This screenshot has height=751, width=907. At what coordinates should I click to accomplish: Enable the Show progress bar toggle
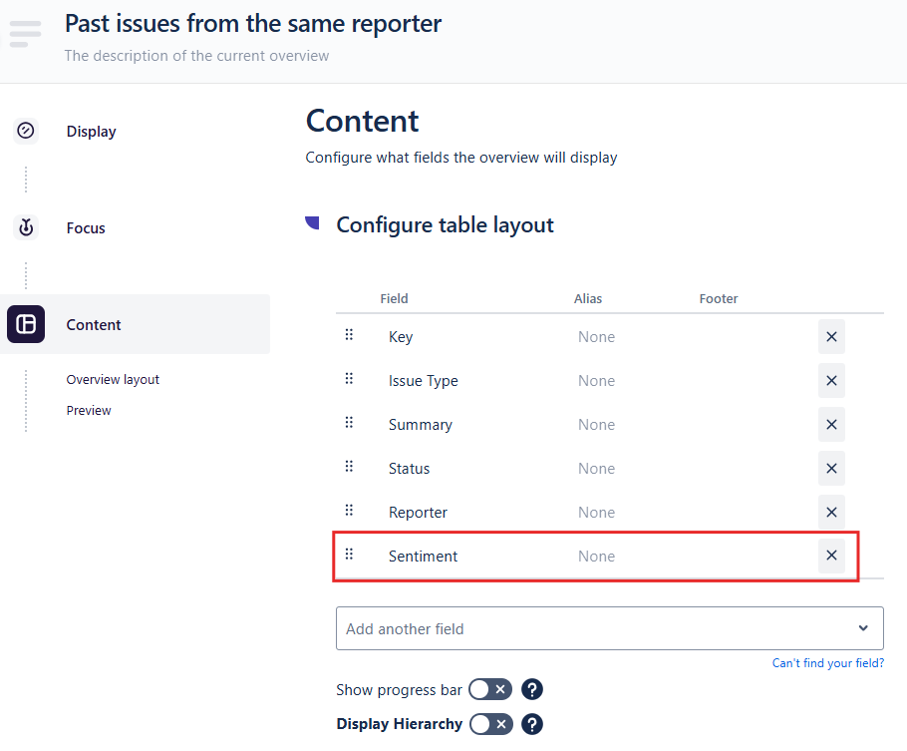[x=489, y=689]
